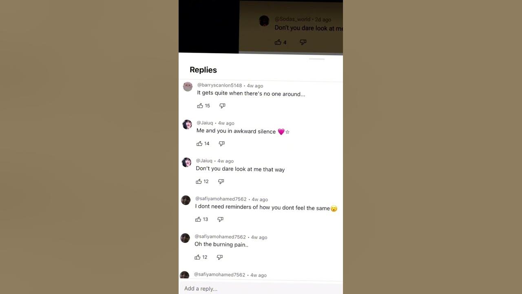Dislike the 'awkward silence' reply
The width and height of the screenshot is (522, 294).
click(x=222, y=144)
